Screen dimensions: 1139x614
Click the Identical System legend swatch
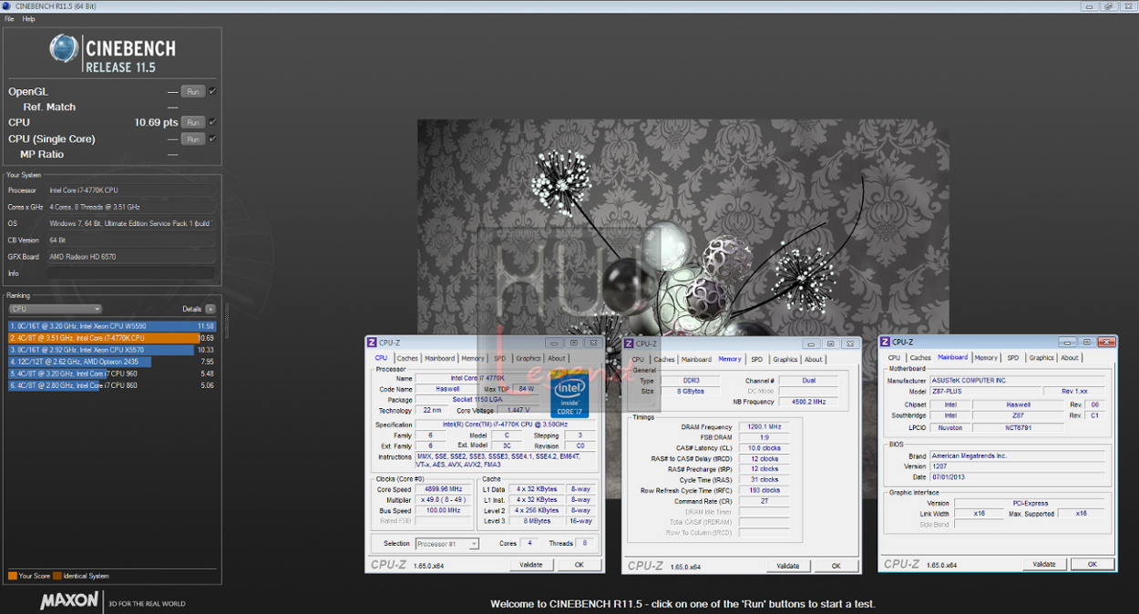pyautogui.click(x=56, y=576)
